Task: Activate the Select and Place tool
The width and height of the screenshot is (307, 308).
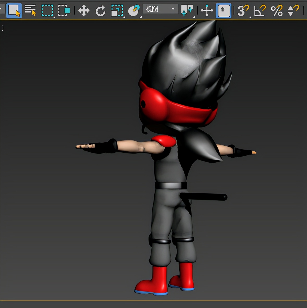Action: pyautogui.click(x=134, y=11)
